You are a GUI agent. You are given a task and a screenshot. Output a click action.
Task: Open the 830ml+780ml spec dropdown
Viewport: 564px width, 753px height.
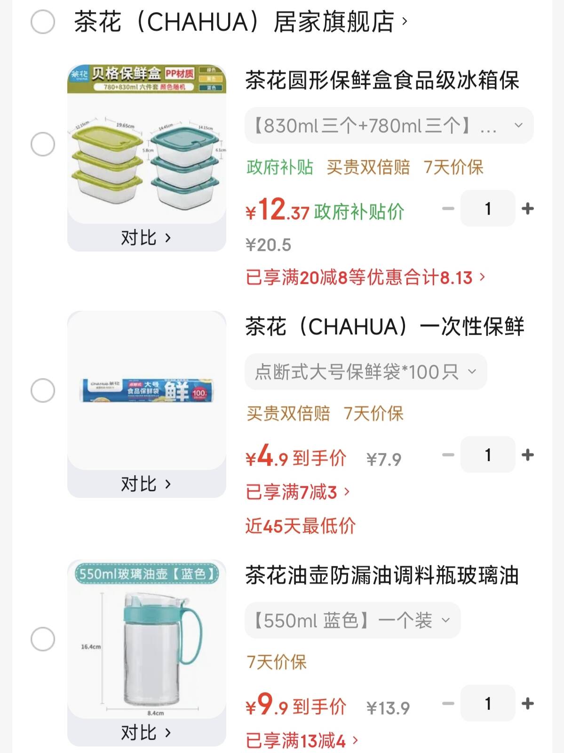tap(389, 126)
